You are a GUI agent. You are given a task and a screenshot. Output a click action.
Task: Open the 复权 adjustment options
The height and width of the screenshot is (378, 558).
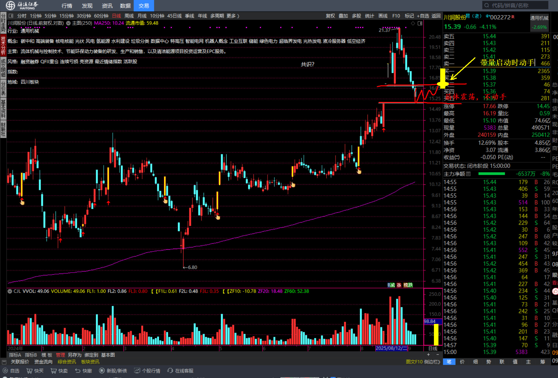coord(330,16)
